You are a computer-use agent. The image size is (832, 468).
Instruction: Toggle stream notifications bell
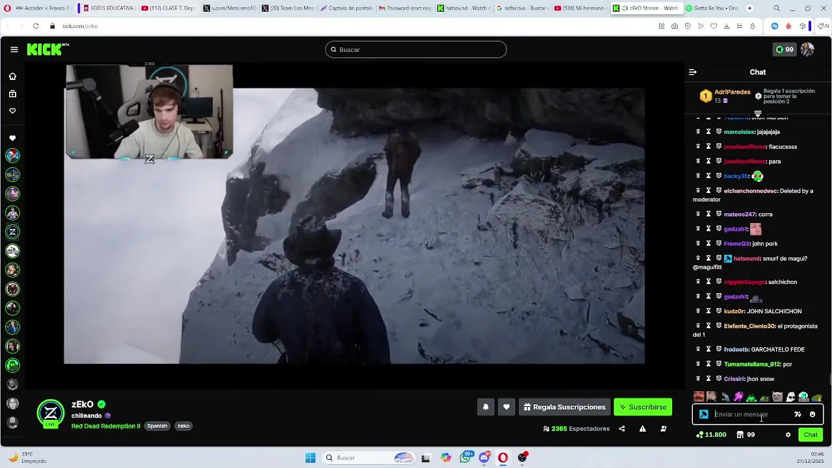click(x=486, y=407)
